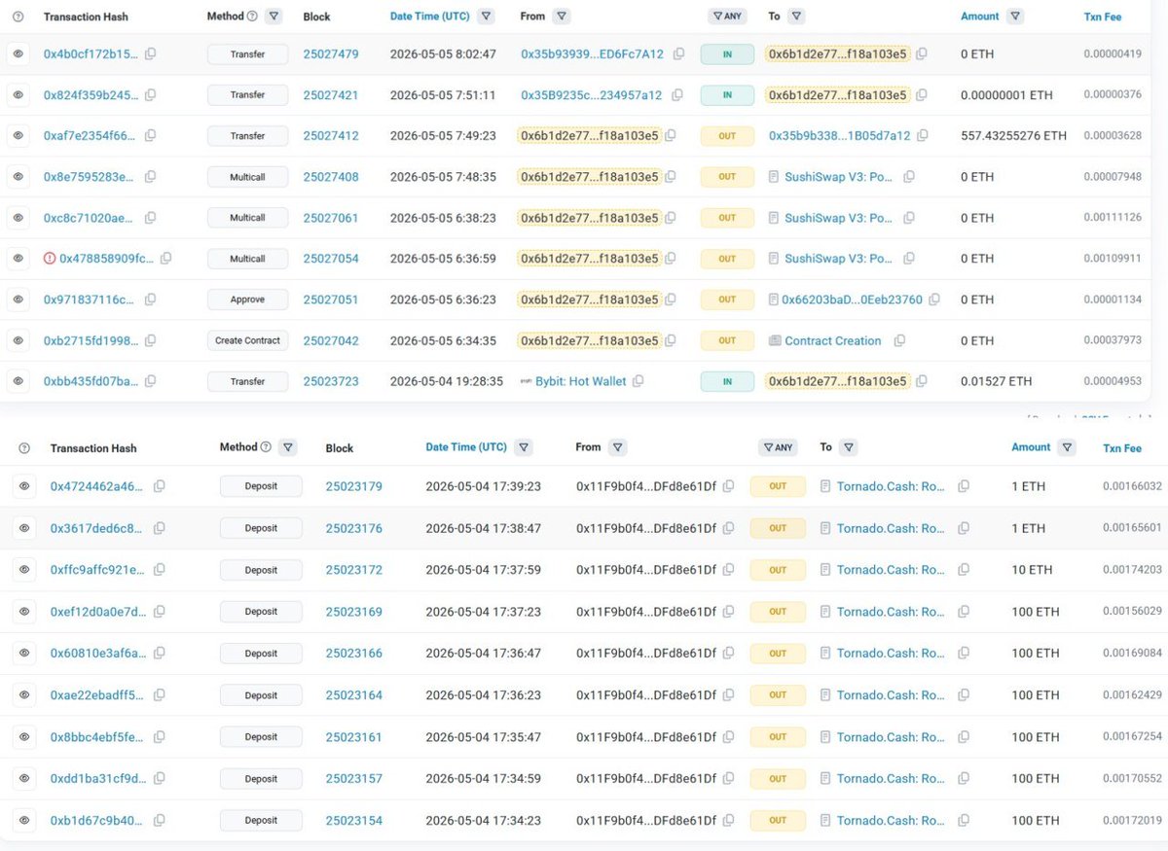
Task: Copy Contract Creation address
Action: click(899, 340)
